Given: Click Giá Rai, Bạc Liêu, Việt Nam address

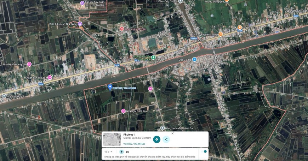Looking at the screenshot, I should 137,138.
